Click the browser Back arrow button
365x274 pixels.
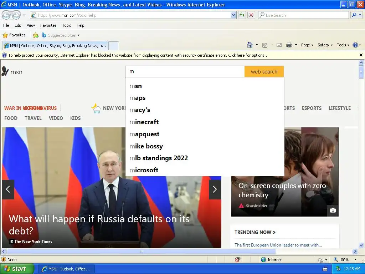point(6,15)
